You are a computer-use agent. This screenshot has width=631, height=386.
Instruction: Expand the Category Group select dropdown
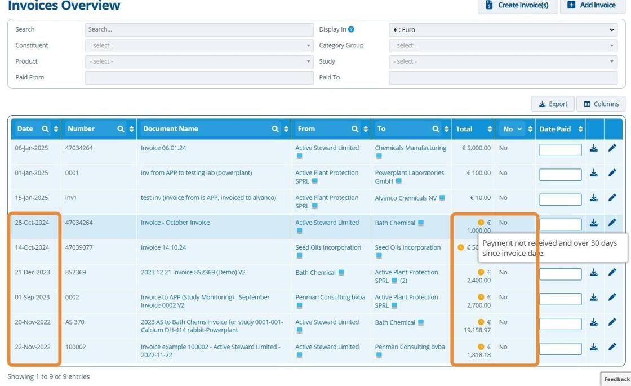click(x=503, y=46)
